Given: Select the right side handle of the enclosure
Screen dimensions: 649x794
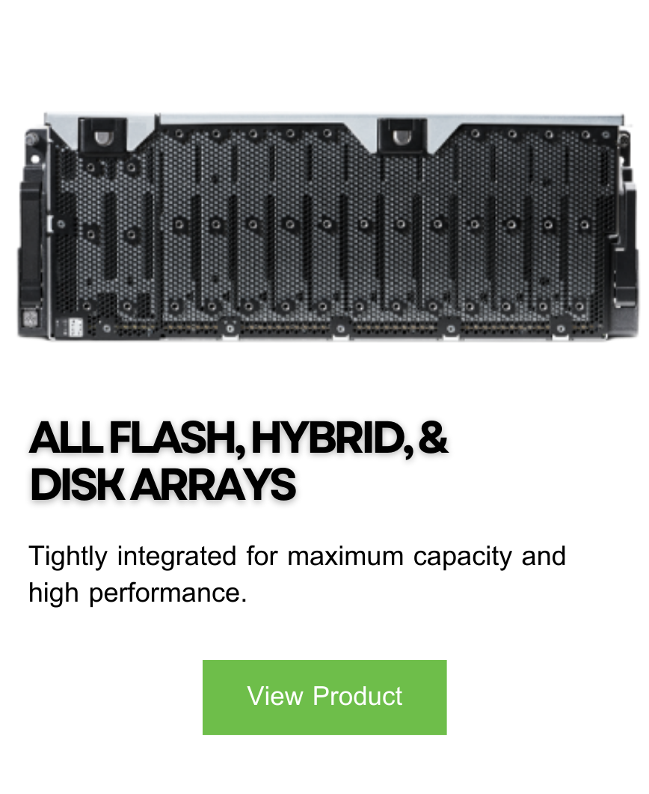Looking at the screenshot, I should click(x=625, y=245).
